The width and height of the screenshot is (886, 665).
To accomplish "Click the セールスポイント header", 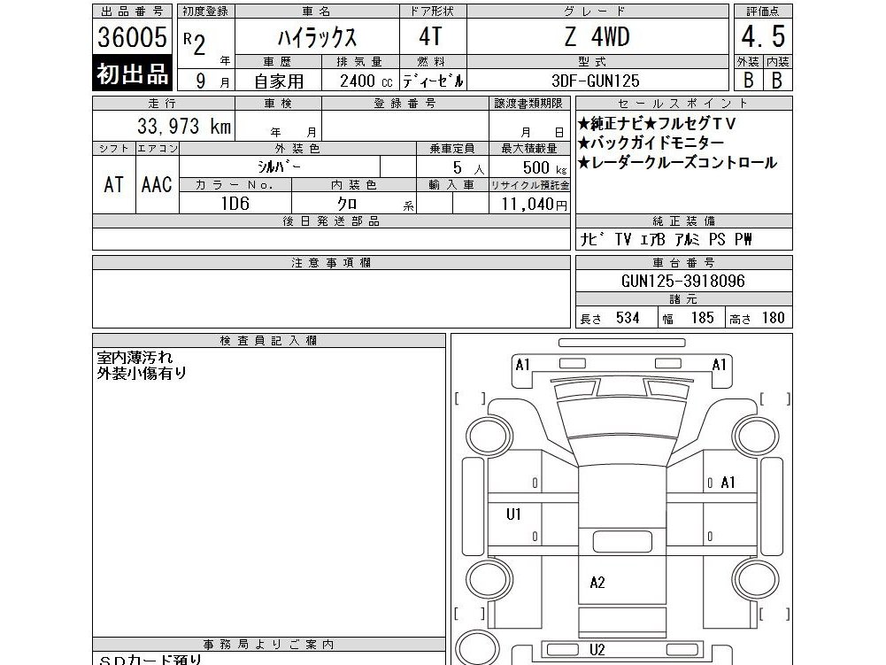I will [683, 104].
